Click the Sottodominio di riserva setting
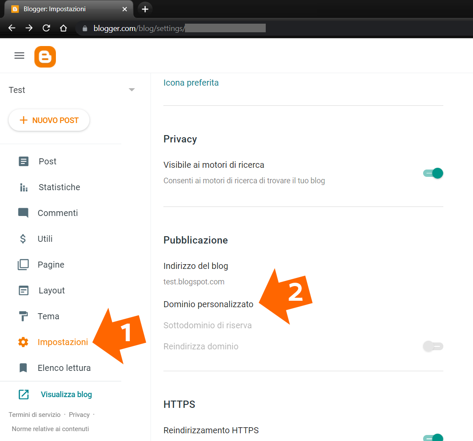 tap(208, 325)
